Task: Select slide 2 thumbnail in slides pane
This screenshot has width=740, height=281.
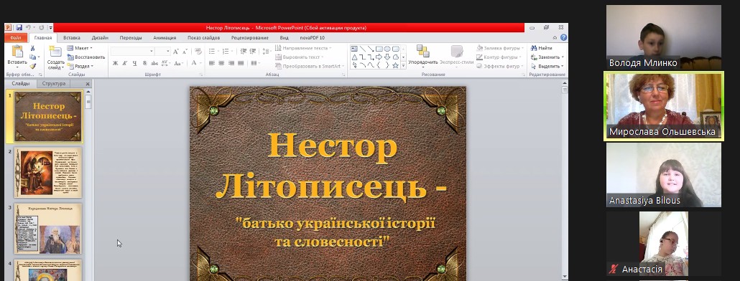Action: (48, 172)
